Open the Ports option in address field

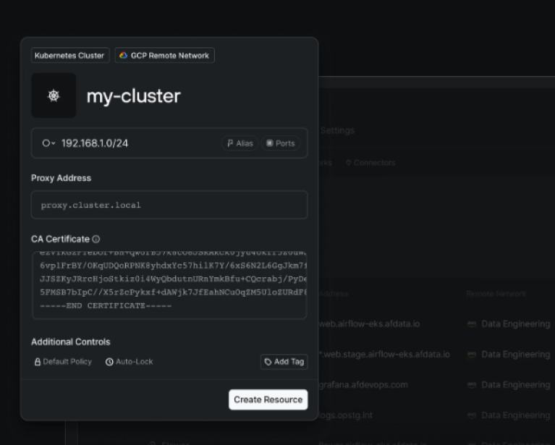tap(280, 143)
